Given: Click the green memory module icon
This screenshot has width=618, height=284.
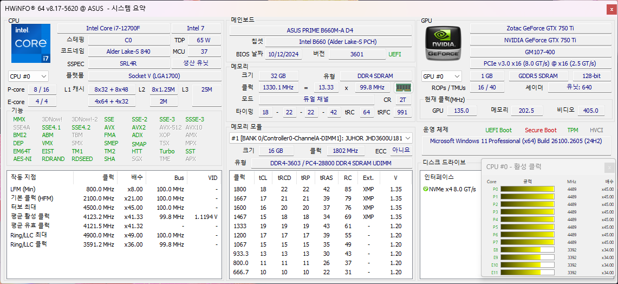Looking at the screenshot, I should click(x=403, y=88).
